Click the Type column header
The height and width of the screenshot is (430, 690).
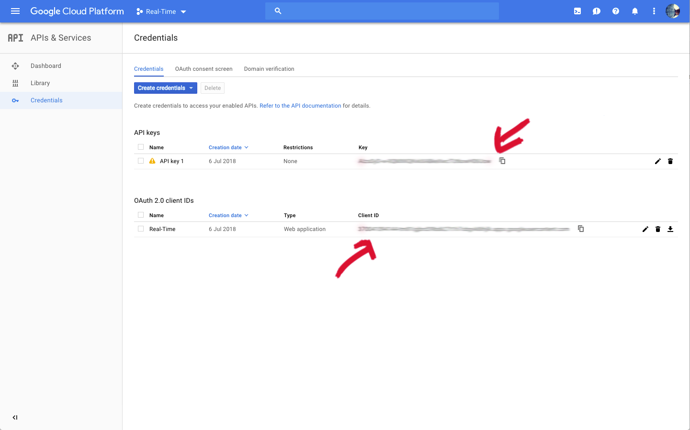pos(290,215)
